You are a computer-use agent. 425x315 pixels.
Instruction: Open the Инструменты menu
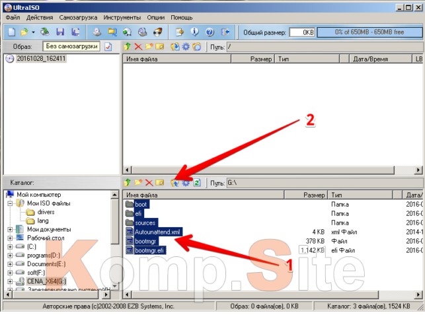coord(122,18)
